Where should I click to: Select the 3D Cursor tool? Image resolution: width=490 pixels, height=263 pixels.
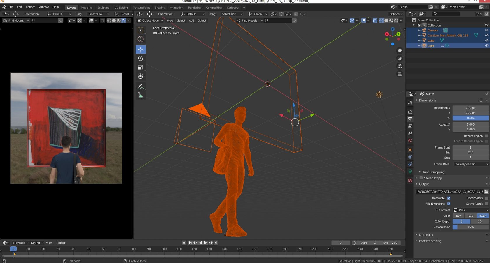[x=141, y=39]
